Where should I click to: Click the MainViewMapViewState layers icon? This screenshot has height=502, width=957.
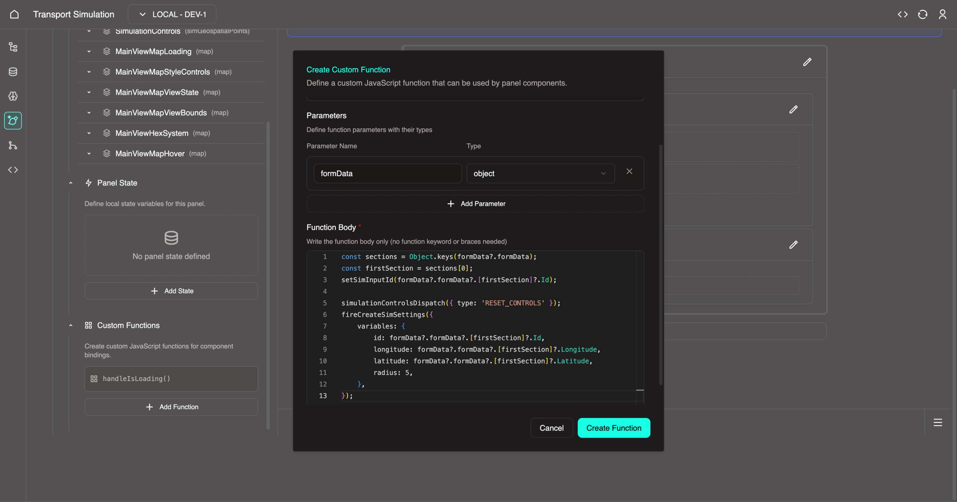pyautogui.click(x=107, y=92)
